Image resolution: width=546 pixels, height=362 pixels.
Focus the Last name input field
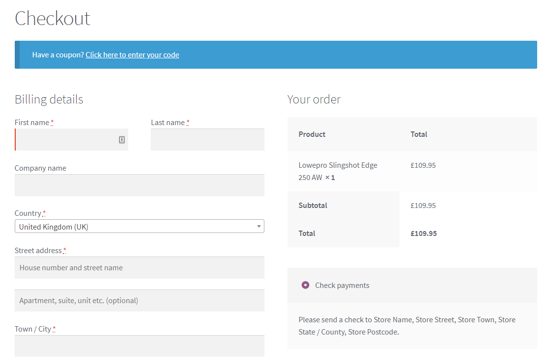[207, 140]
